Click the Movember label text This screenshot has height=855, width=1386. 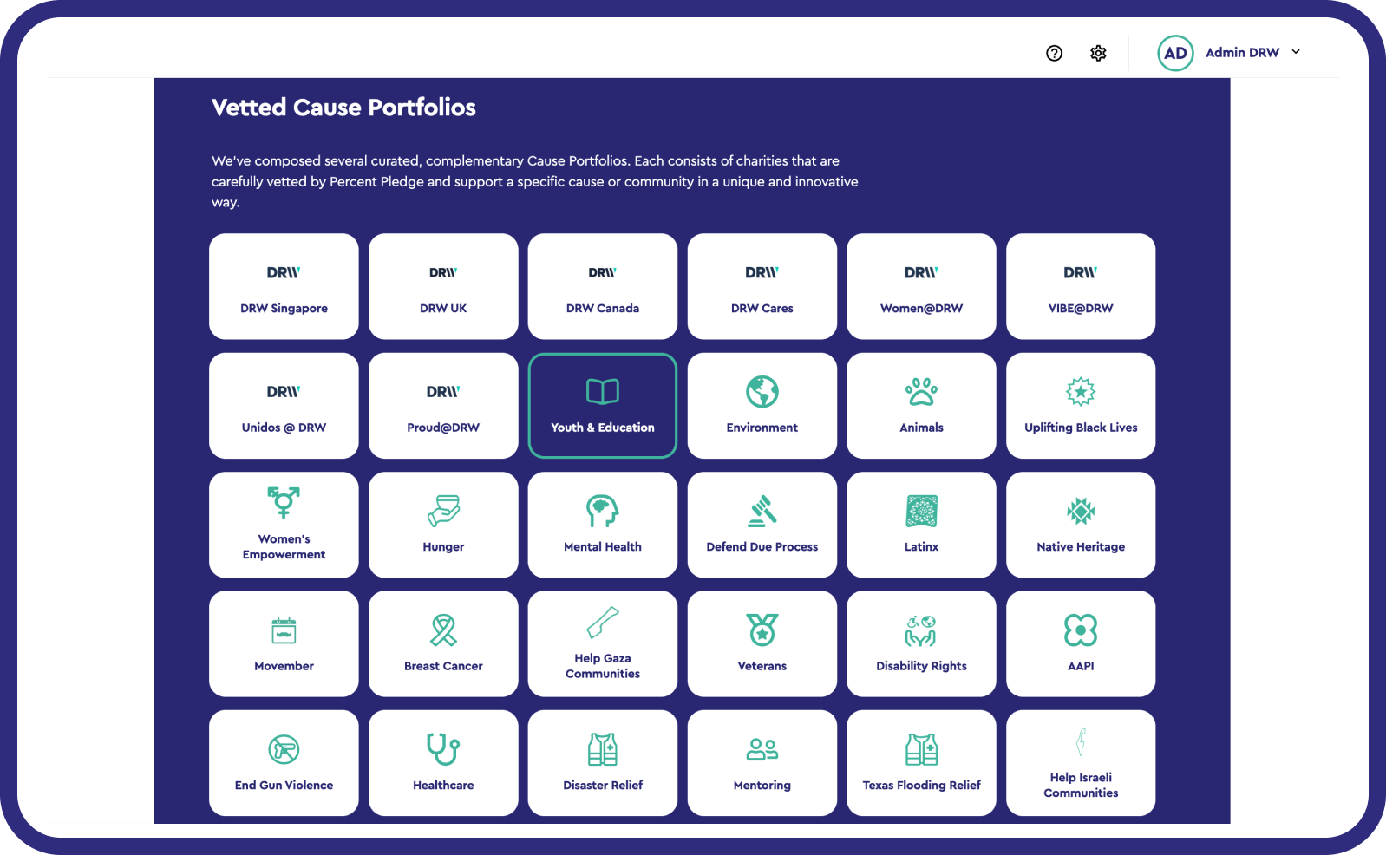(284, 666)
